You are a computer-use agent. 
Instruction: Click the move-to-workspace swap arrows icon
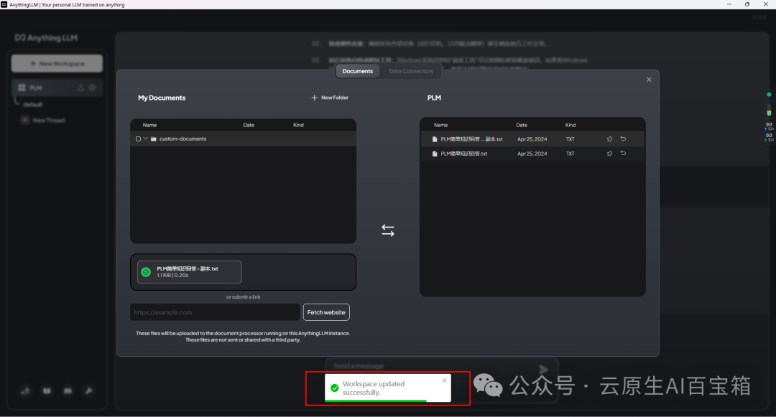pos(388,230)
